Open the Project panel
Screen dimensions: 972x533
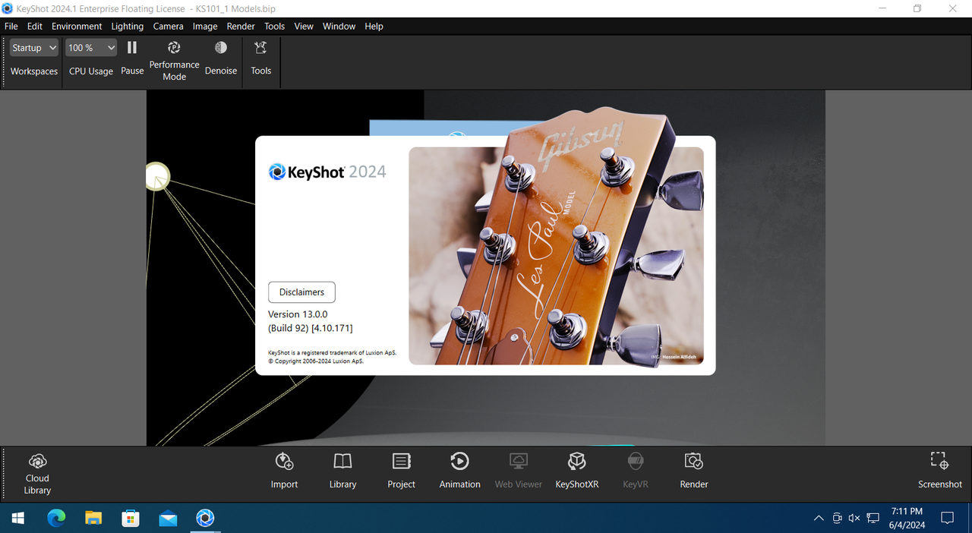(x=401, y=471)
